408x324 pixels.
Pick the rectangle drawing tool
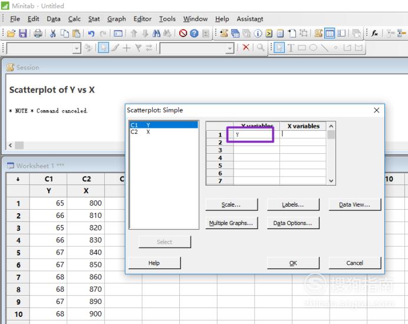click(x=302, y=48)
